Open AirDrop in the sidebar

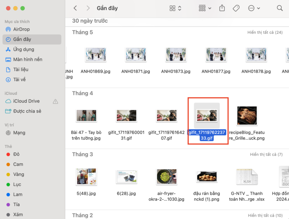[x=32, y=29]
